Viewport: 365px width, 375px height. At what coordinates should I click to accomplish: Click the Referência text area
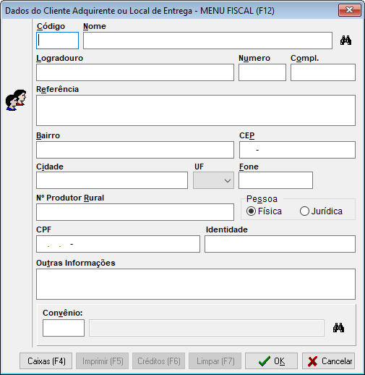(196, 110)
